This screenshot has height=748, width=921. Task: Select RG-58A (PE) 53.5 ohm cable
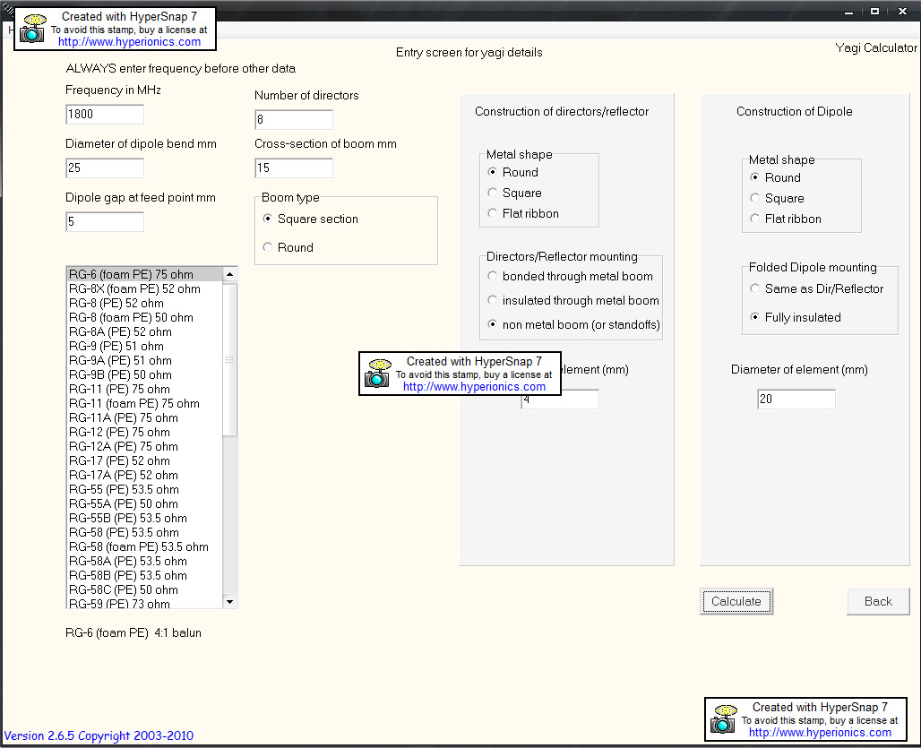coord(144,561)
